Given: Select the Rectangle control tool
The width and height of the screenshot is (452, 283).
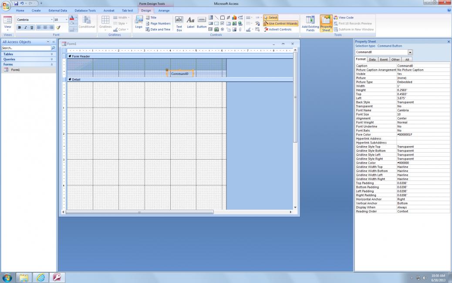Looking at the screenshot, I should [216, 24].
